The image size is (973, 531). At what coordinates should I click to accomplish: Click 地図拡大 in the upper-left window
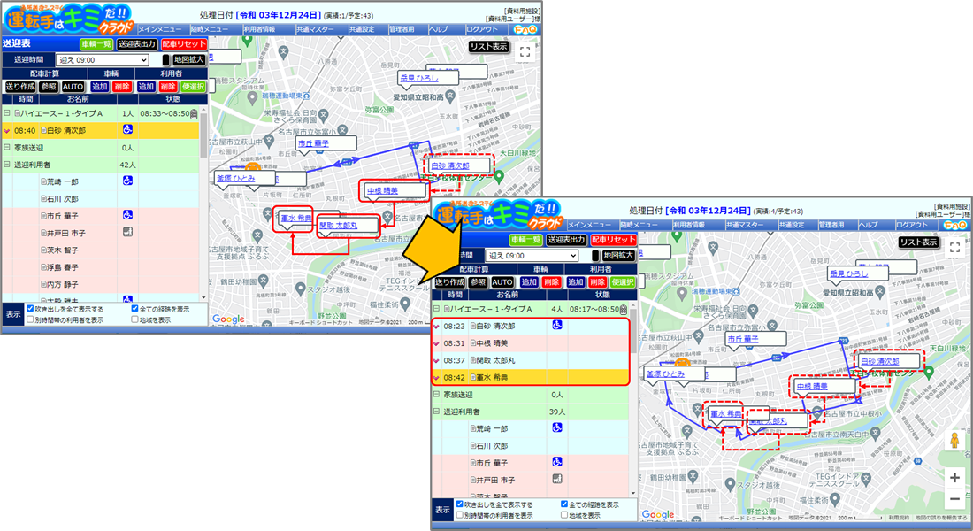(188, 60)
